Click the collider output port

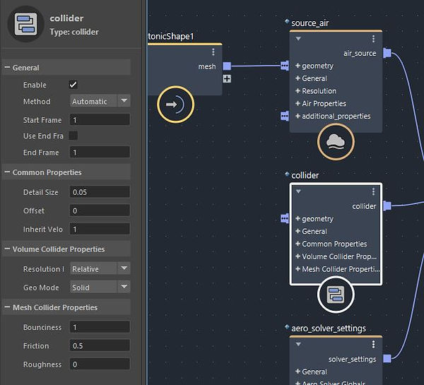click(x=387, y=206)
